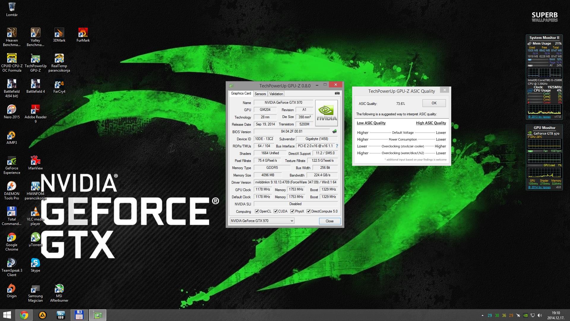Screen dimensions: 570x321
Task: Expand the NVIDIA GeForce GTX 970 GPU dropdown
Action: [262, 221]
